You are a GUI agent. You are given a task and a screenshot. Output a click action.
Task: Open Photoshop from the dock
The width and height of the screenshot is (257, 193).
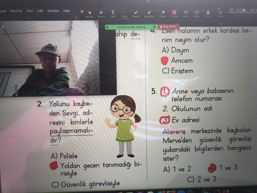(206, 191)
